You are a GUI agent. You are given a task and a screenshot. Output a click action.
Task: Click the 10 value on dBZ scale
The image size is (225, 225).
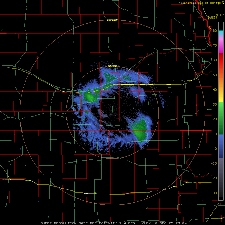tap(215, 134)
